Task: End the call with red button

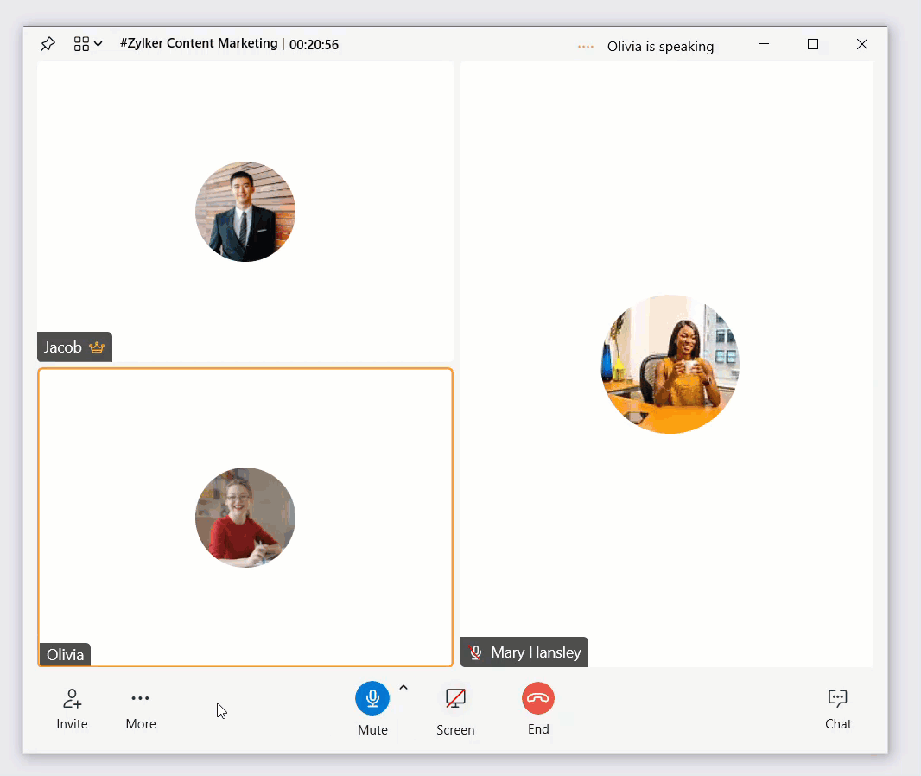Action: coord(538,698)
